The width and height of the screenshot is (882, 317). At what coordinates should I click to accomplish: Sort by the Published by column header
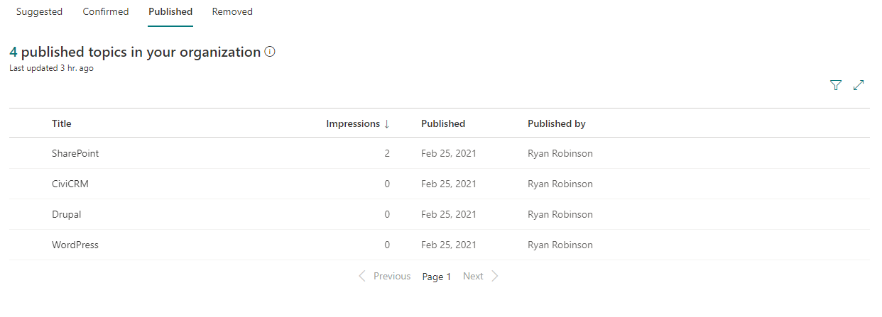(557, 123)
